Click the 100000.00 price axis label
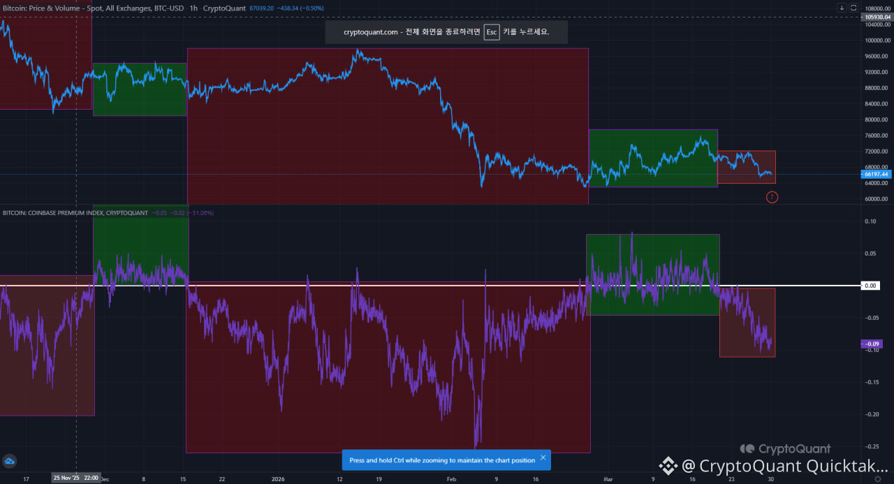This screenshot has height=484, width=894. 878,40
